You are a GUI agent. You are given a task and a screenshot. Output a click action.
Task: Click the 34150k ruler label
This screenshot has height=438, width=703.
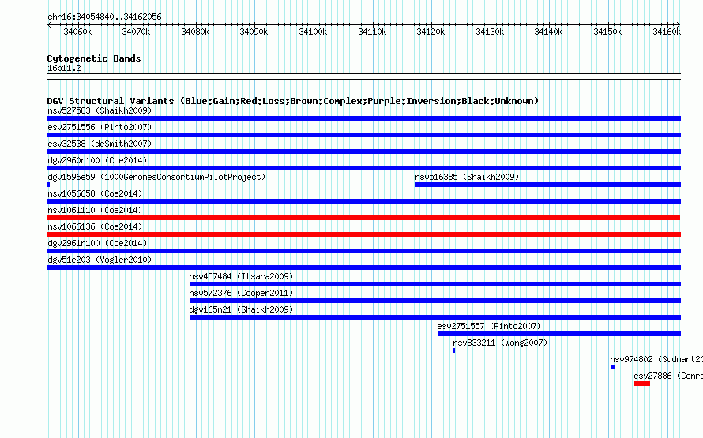click(607, 32)
